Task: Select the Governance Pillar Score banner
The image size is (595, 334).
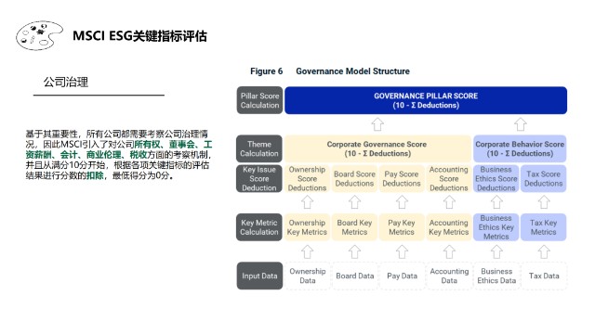Action: click(426, 100)
